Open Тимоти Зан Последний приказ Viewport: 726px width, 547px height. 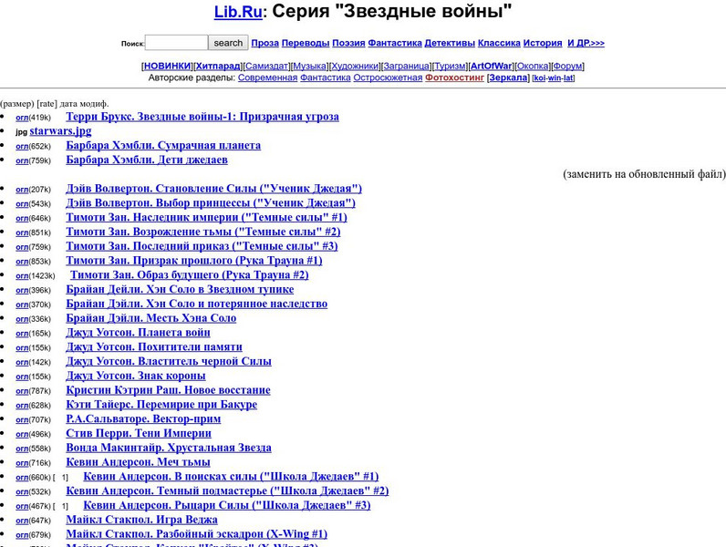pos(202,246)
